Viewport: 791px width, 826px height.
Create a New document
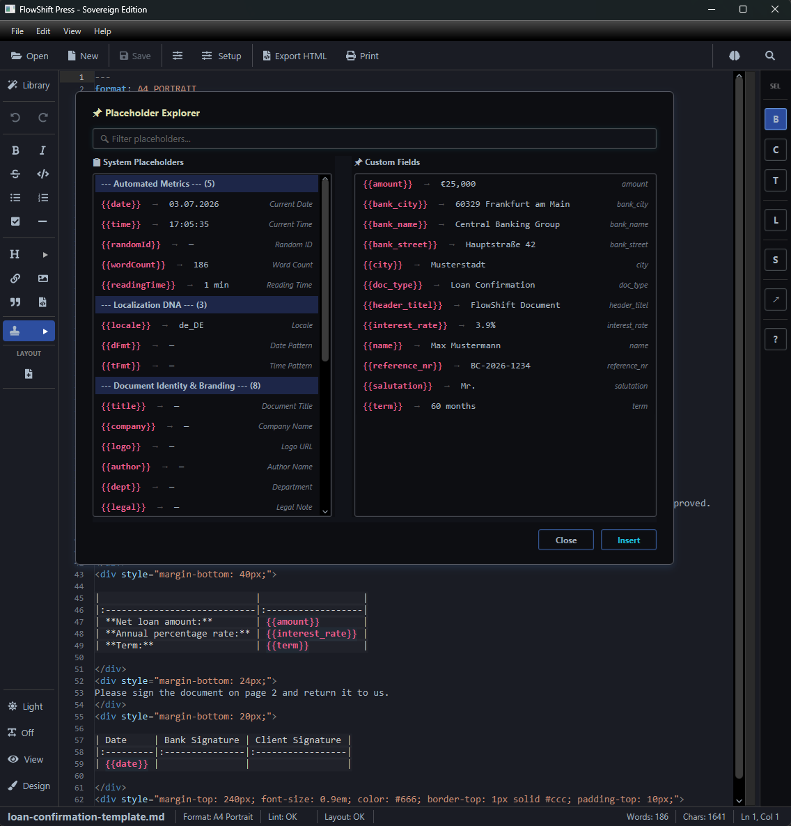click(x=83, y=56)
